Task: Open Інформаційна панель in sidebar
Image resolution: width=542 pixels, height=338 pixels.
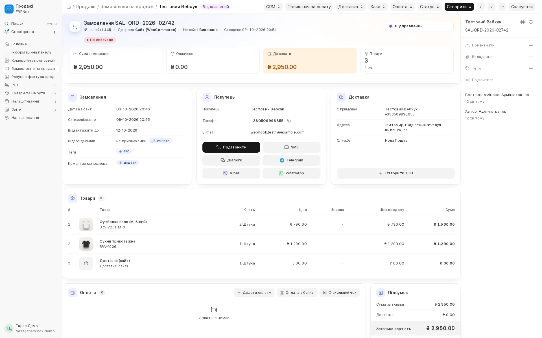Action: point(31,52)
